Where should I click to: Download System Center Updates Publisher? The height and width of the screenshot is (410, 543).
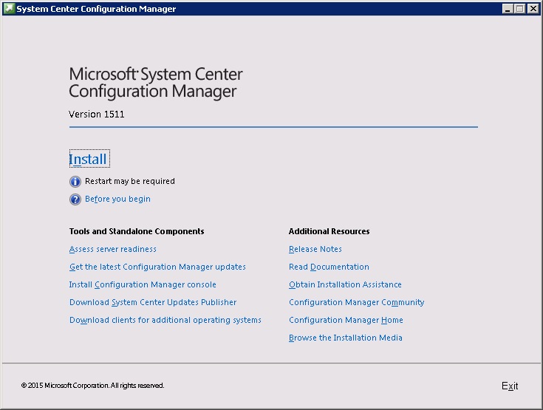coord(153,302)
